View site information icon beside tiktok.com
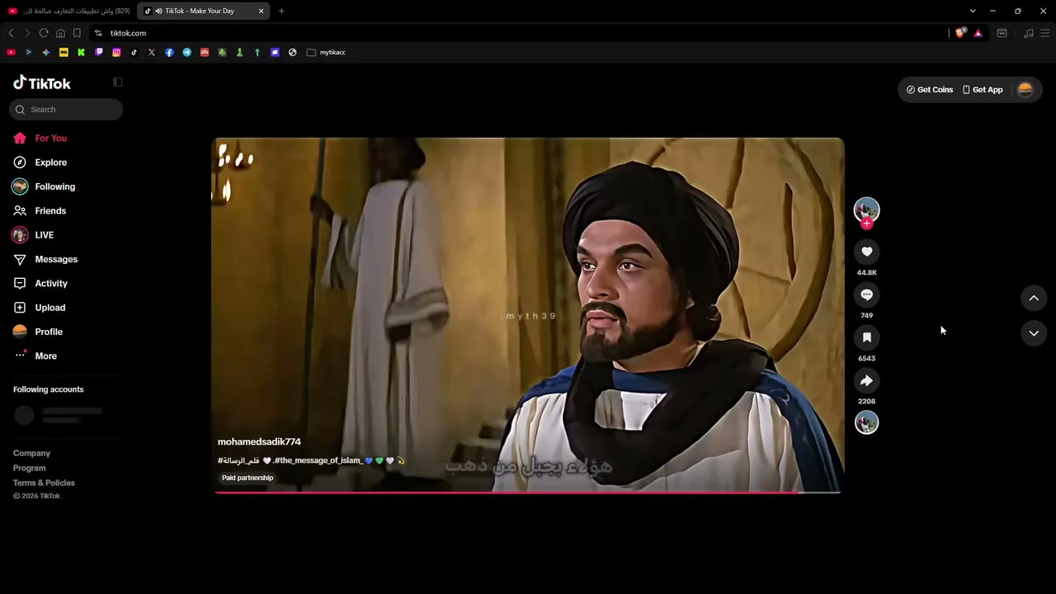This screenshot has width=1056, height=594. click(x=98, y=33)
